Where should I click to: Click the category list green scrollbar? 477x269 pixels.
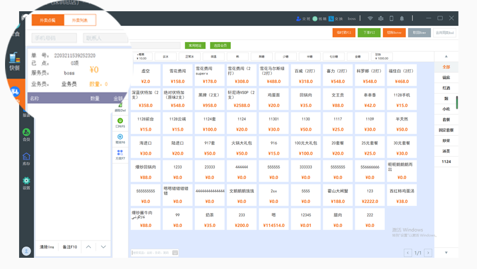pos(457,103)
